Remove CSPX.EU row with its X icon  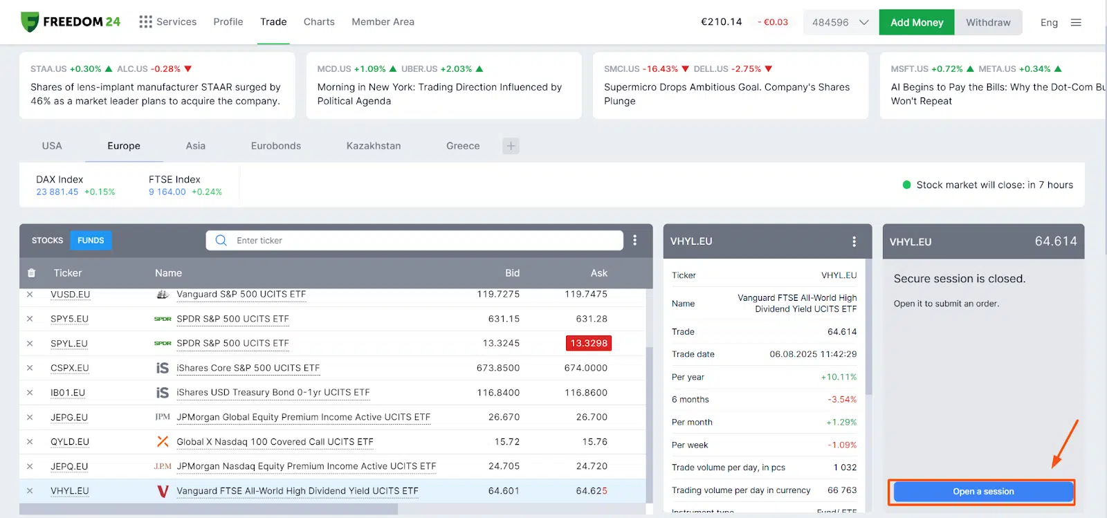point(30,368)
